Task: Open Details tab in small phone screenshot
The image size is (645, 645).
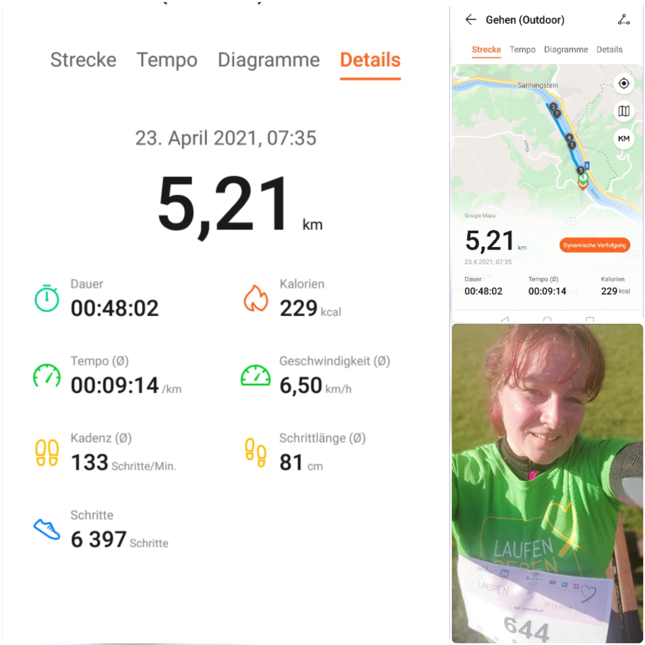Action: (609, 50)
